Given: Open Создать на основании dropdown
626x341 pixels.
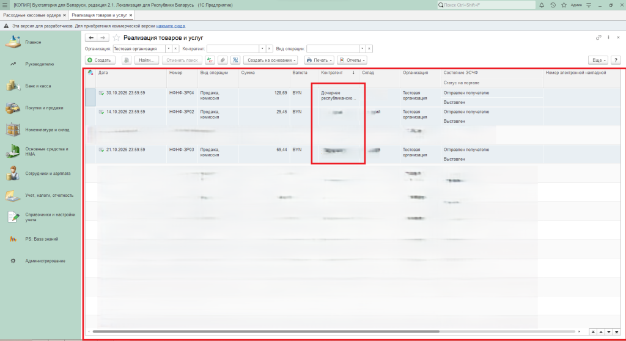Looking at the screenshot, I should 270,61.
